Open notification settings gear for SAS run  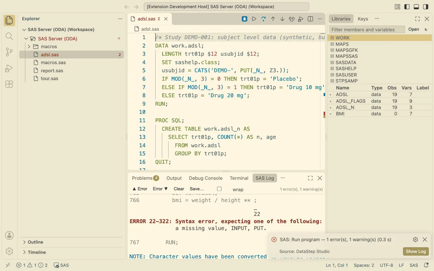tap(415, 240)
